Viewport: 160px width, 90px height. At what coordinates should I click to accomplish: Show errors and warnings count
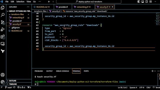point(21,87)
